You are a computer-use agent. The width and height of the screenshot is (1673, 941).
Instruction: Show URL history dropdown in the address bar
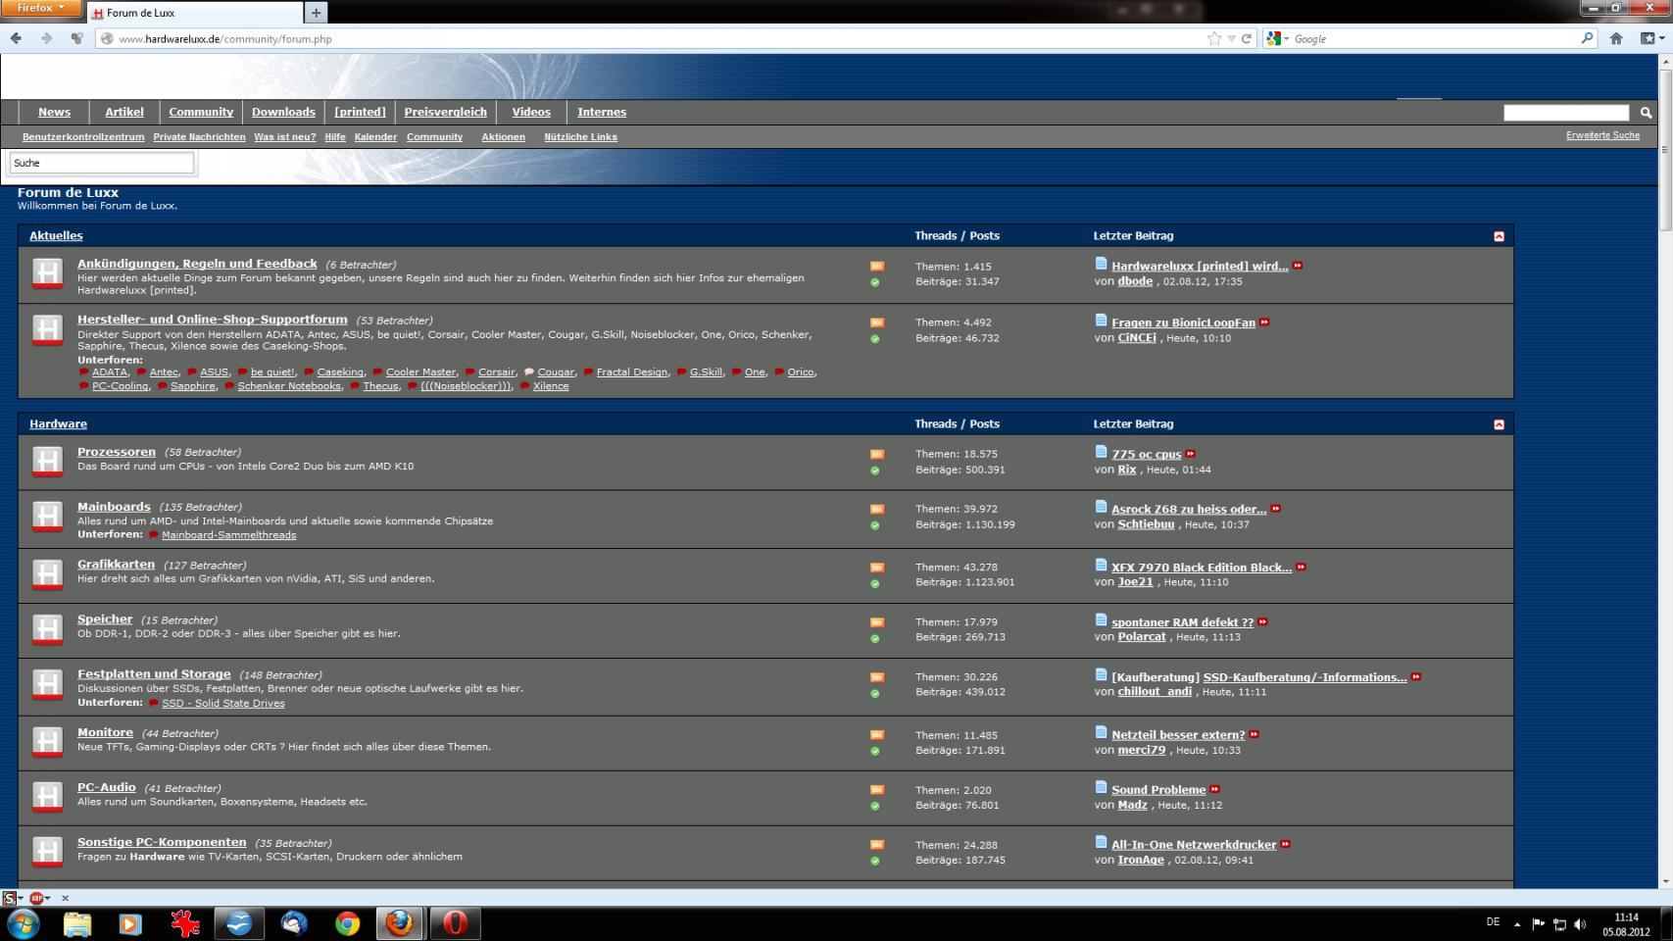[x=1232, y=38]
